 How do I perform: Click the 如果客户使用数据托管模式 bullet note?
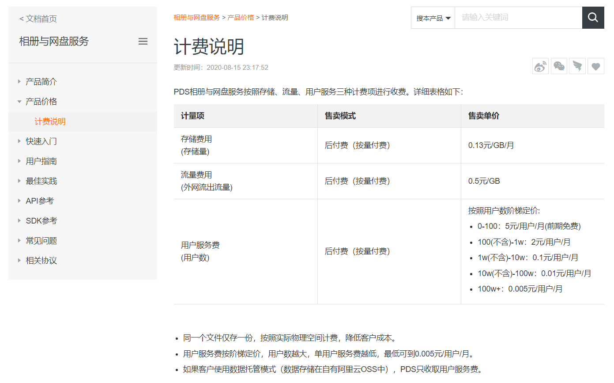334,369
